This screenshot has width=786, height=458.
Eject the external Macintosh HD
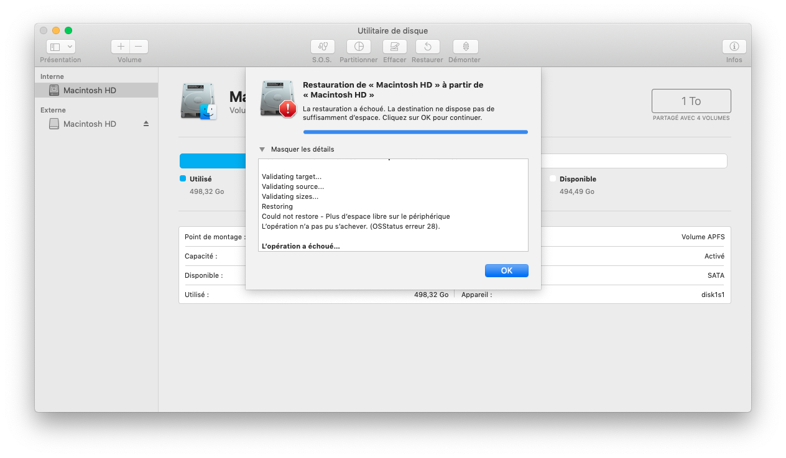point(146,124)
